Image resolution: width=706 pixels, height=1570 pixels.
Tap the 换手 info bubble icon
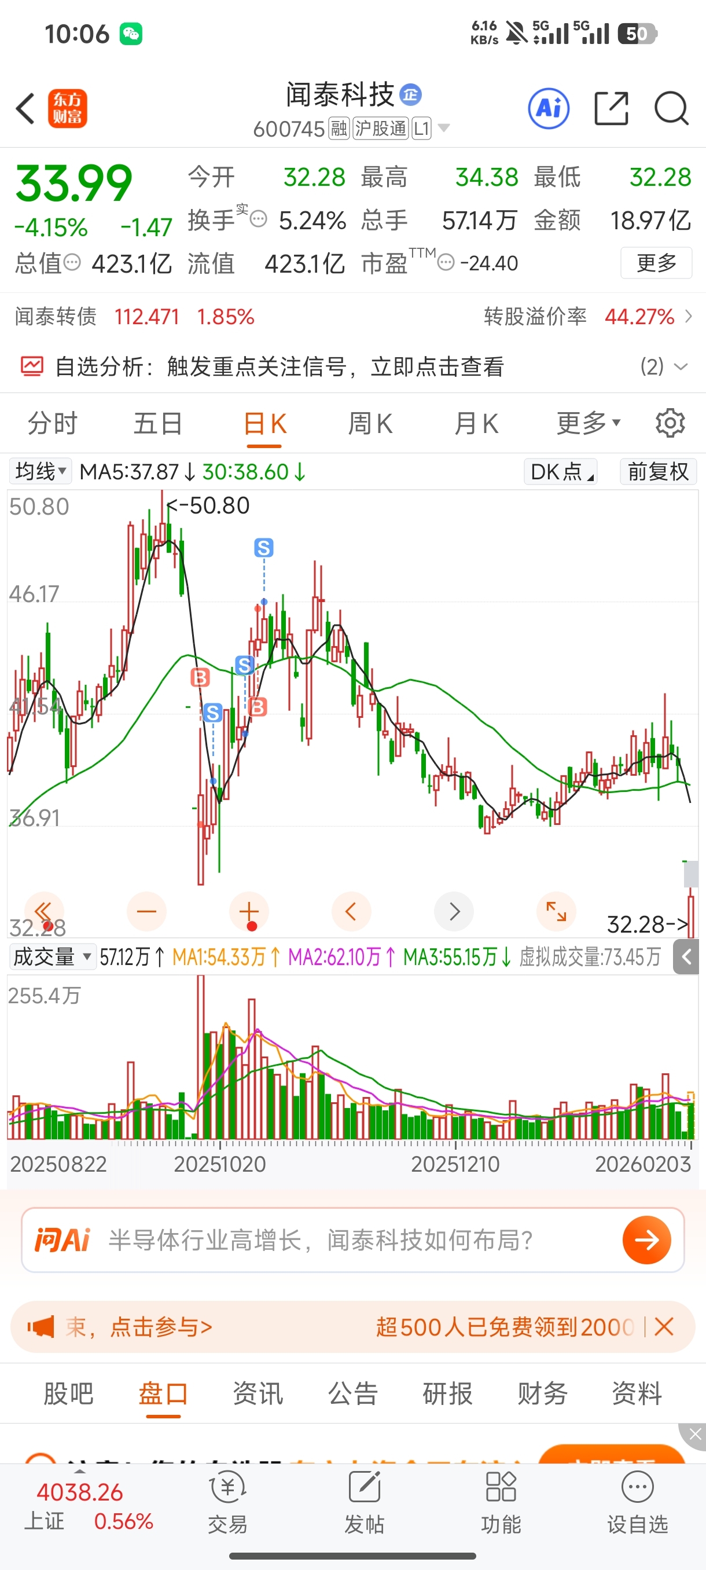pyautogui.click(x=259, y=219)
